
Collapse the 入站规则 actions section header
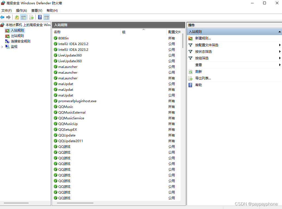280,32
